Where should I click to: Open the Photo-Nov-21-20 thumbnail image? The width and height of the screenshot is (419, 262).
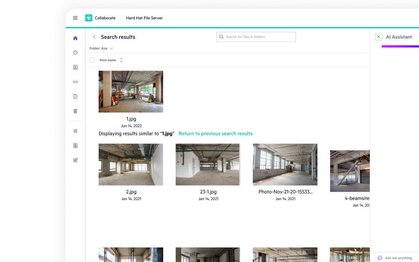[x=285, y=164]
